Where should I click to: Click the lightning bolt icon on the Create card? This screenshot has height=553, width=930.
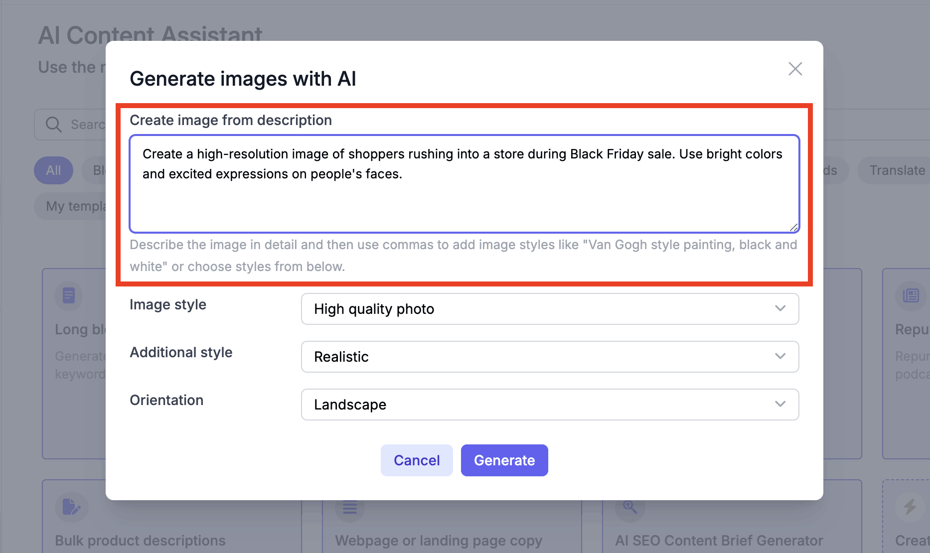point(910,507)
